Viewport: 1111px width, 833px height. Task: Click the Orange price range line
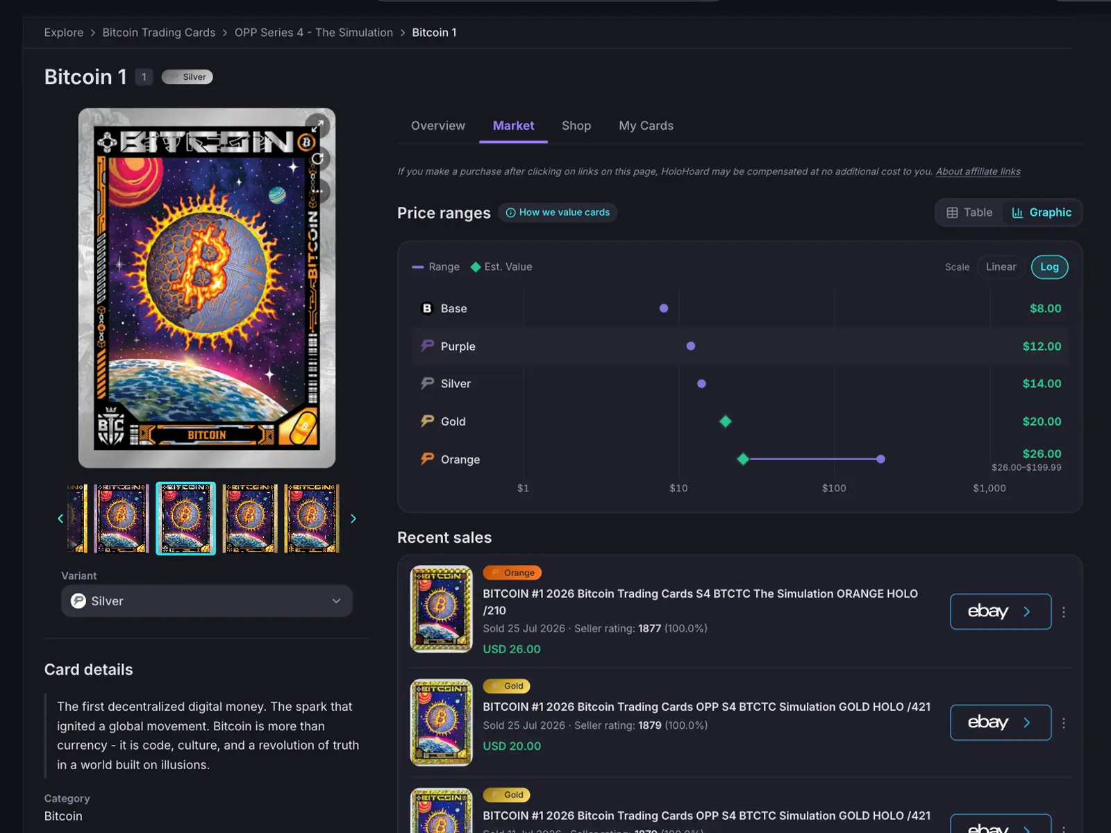[812, 459]
